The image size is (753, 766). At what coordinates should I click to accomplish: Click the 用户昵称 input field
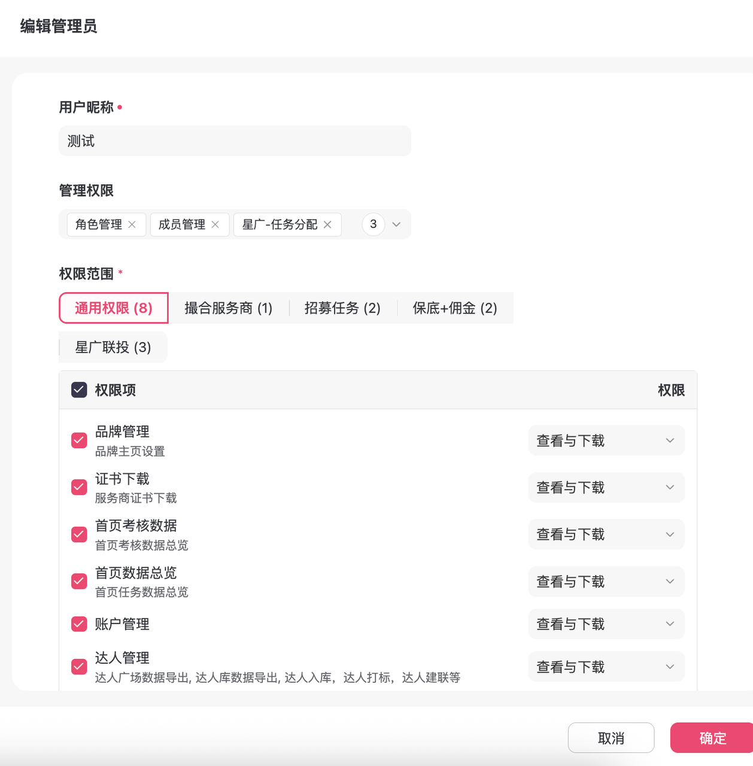pyautogui.click(x=235, y=141)
